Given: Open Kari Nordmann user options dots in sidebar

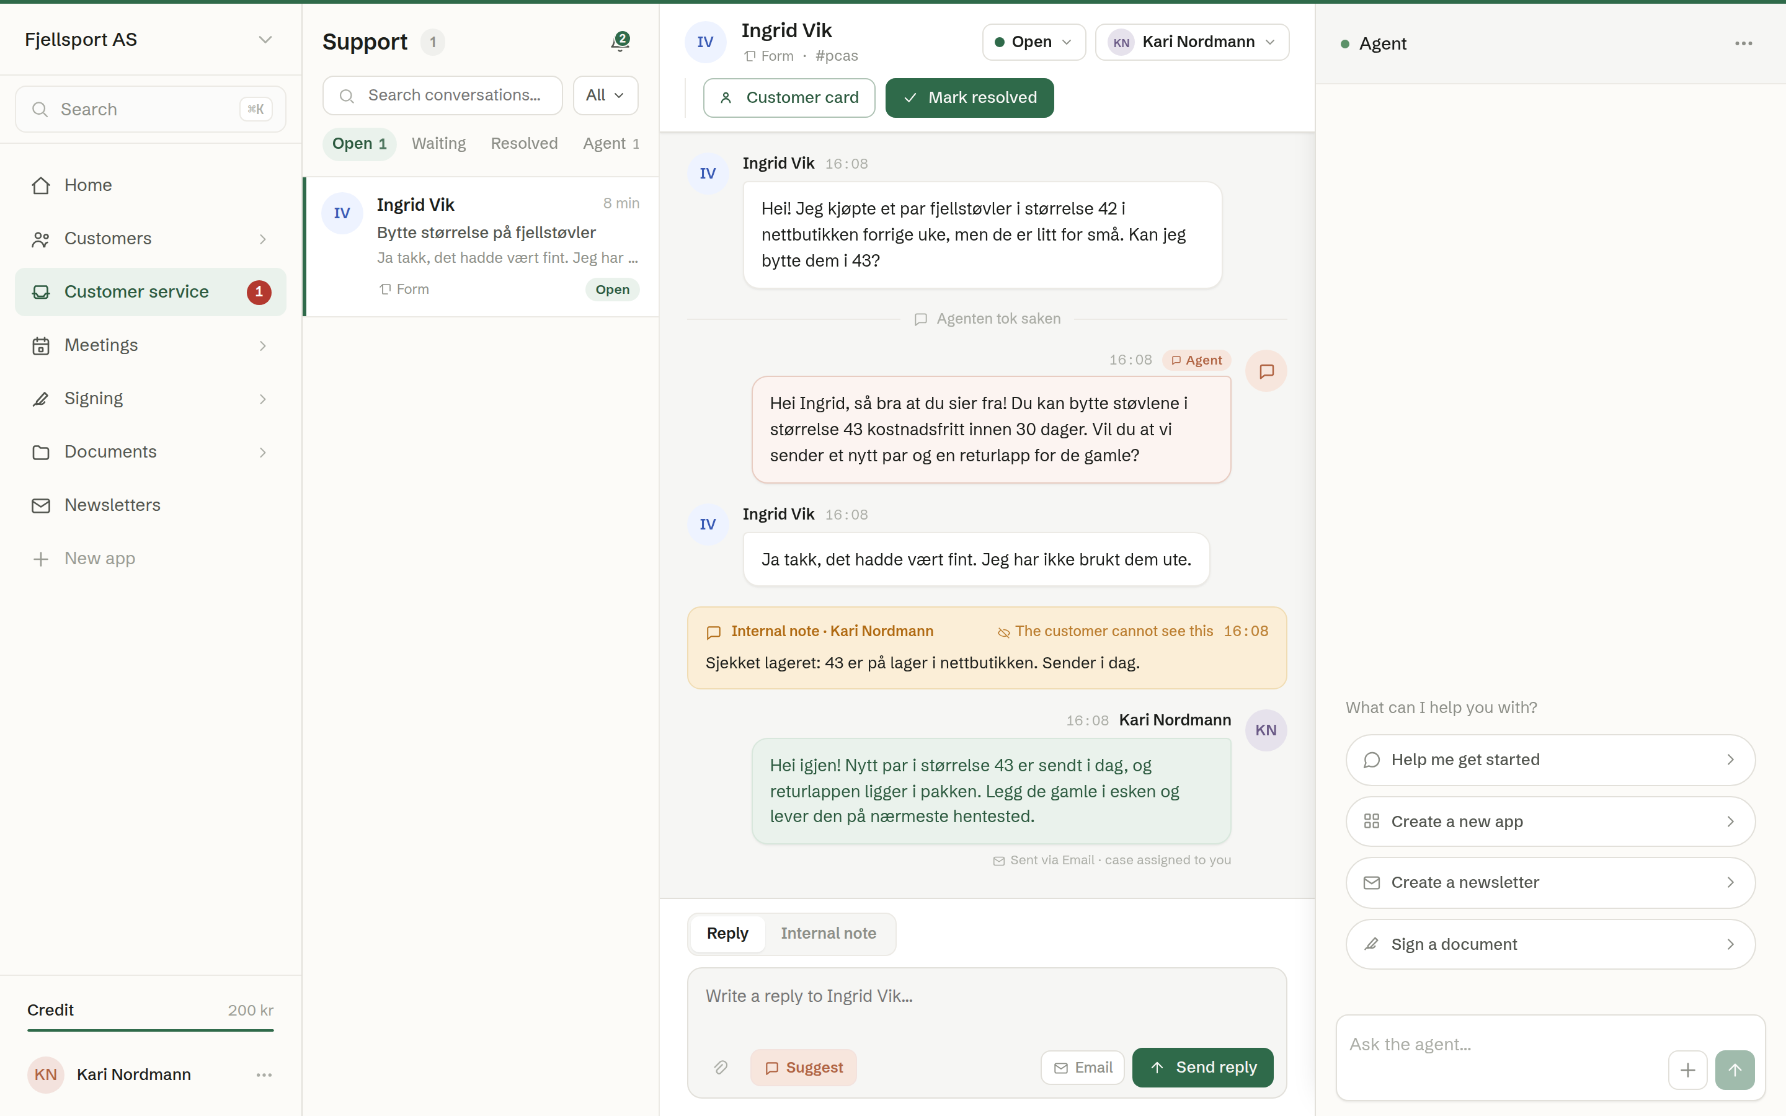Looking at the screenshot, I should [x=264, y=1074].
